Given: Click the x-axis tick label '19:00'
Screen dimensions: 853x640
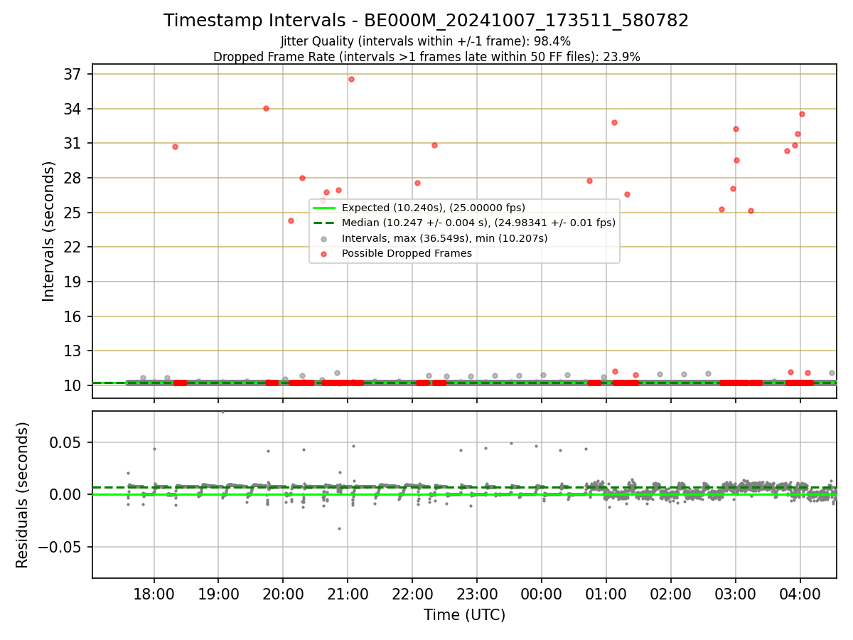Looking at the screenshot, I should [x=218, y=593].
